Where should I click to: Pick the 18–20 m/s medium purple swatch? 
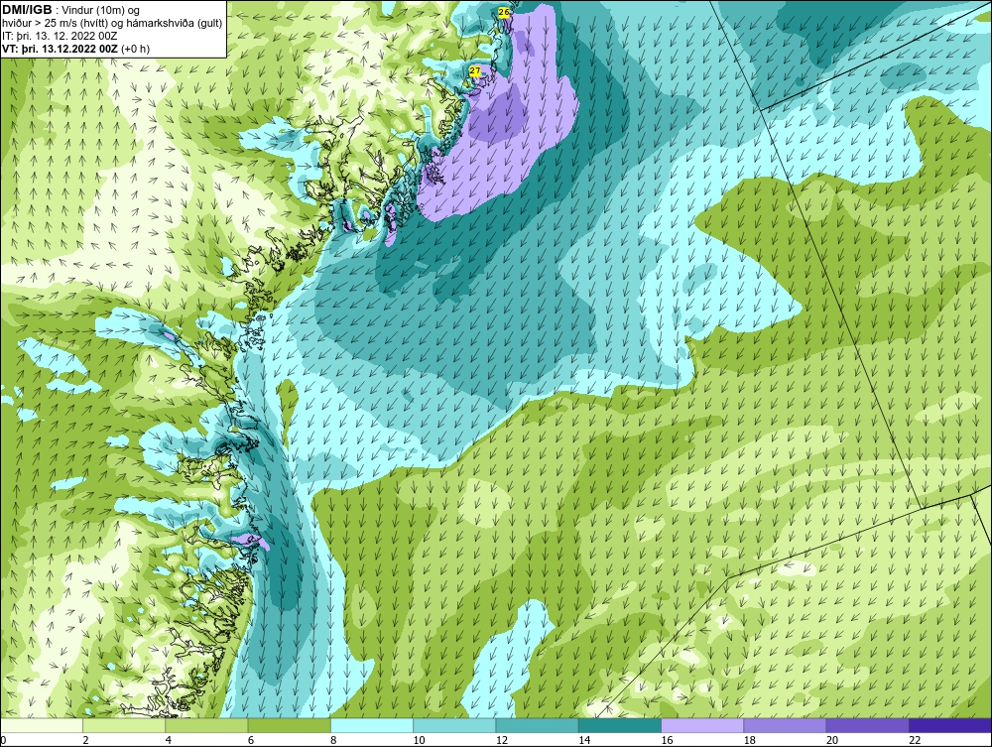click(x=785, y=725)
